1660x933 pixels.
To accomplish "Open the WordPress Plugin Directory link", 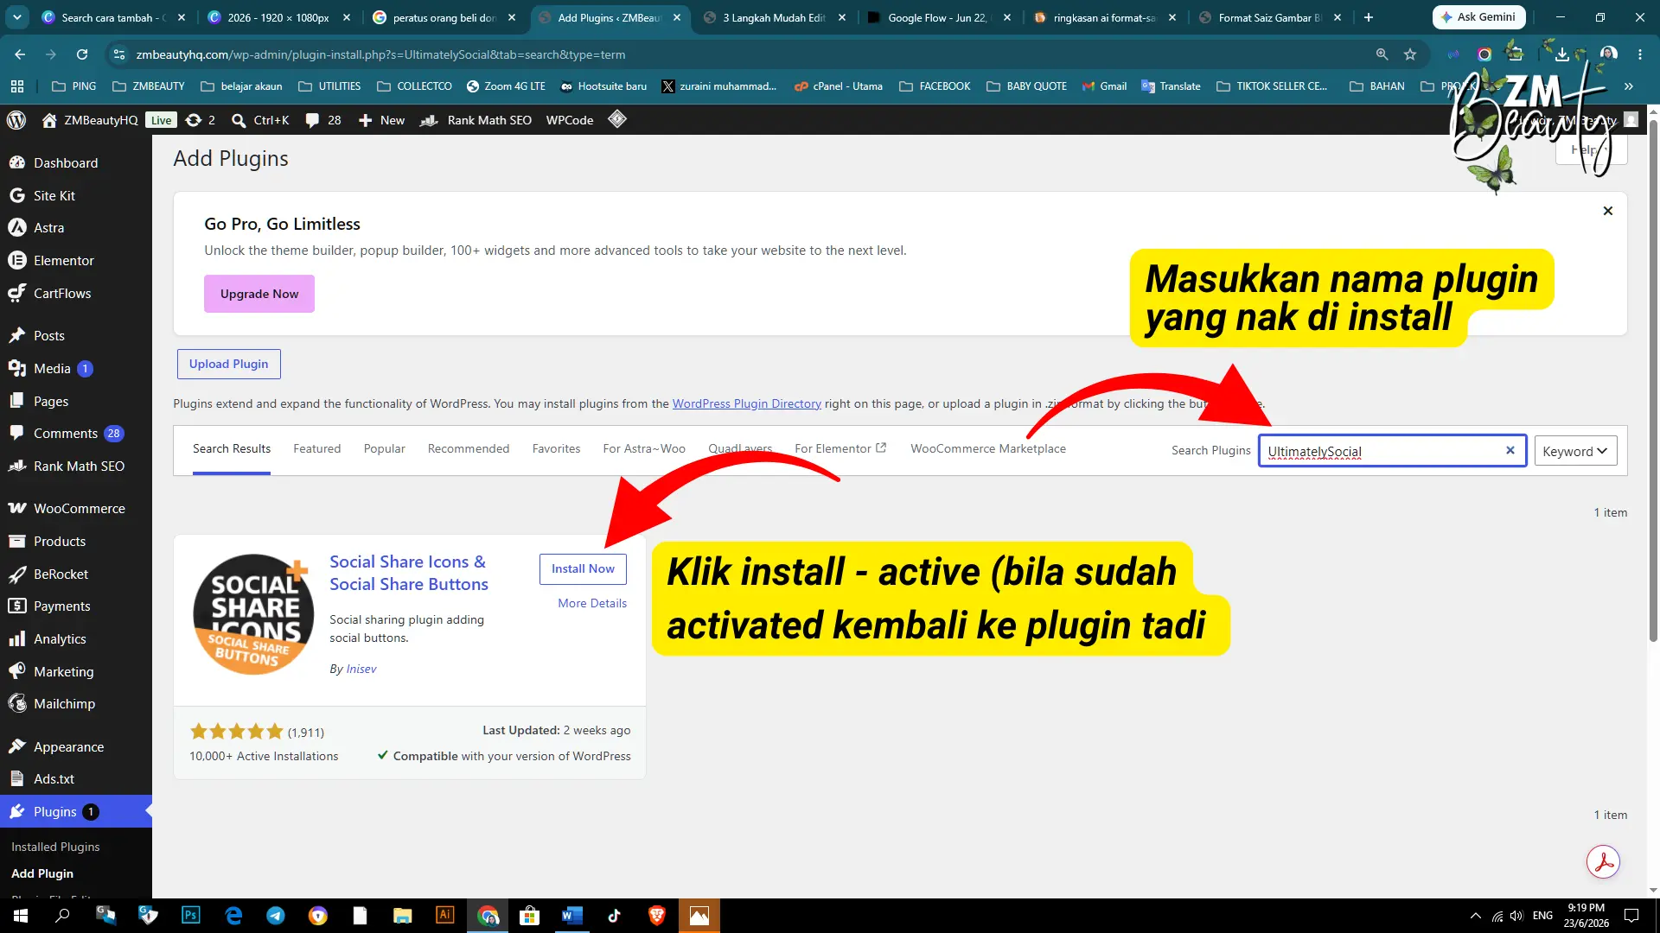I will coord(746,403).
